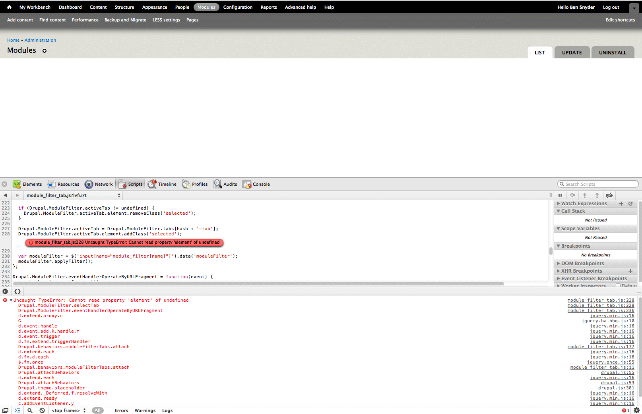642x414 pixels.
Task: Open the Audits panel
Action: coord(225,184)
